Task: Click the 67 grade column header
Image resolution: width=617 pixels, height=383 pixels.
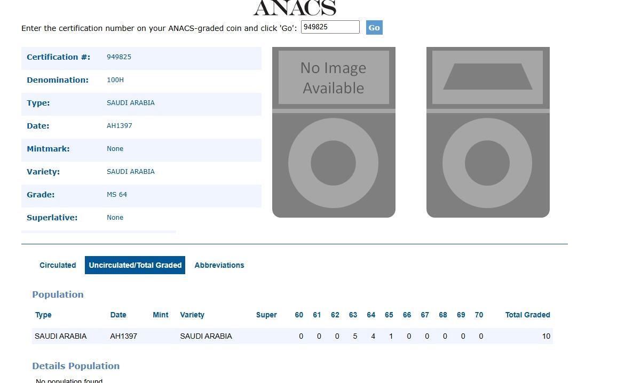Action: 425,315
